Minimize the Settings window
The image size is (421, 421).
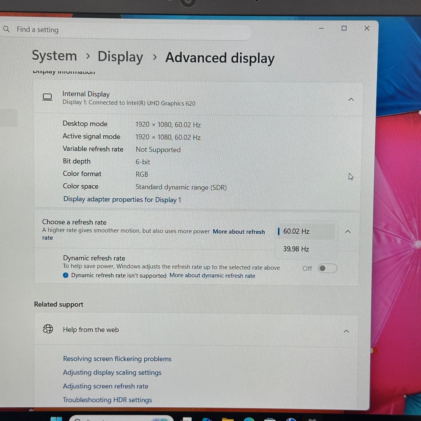point(321,28)
